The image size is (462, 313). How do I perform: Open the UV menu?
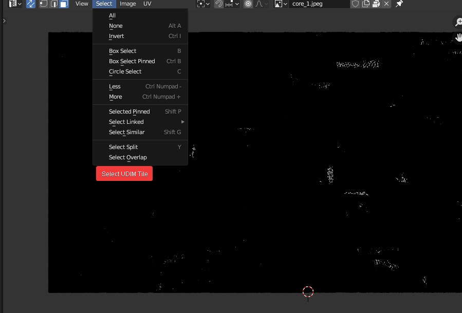tap(147, 4)
